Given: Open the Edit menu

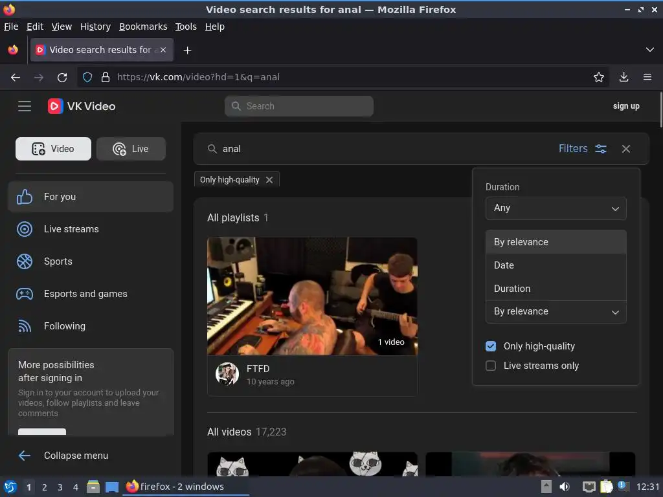Looking at the screenshot, I should pyautogui.click(x=35, y=27).
